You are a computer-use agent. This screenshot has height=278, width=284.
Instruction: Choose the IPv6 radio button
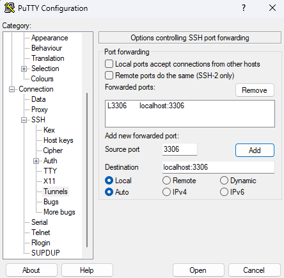tap(224, 192)
